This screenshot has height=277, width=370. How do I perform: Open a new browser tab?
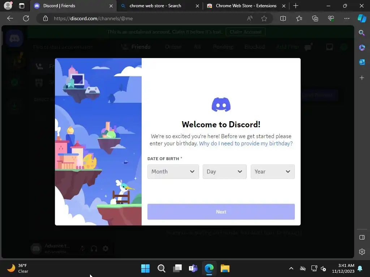[296, 6]
